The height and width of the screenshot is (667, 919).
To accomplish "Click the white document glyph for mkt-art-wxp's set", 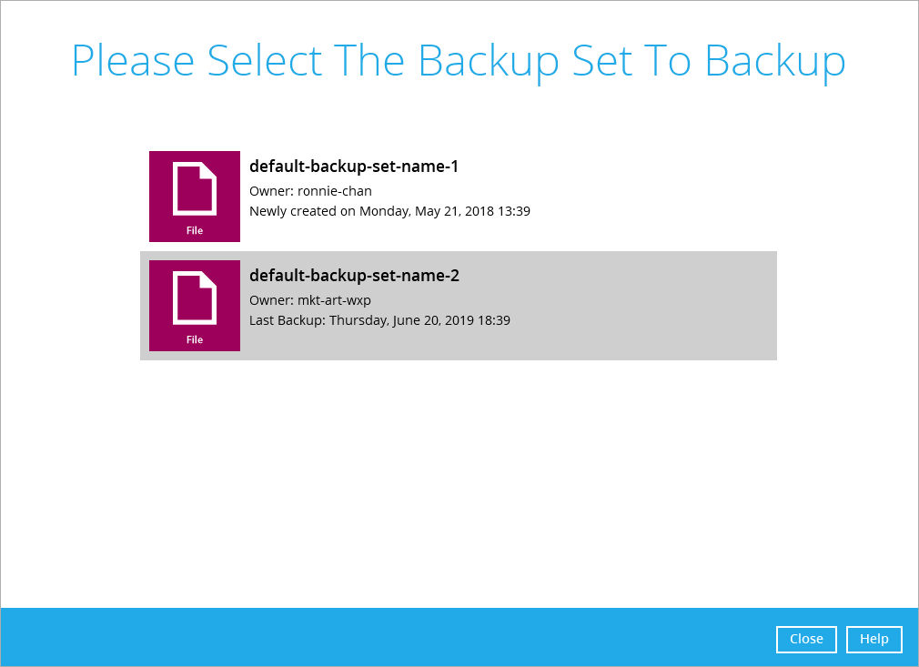I will click(x=195, y=298).
